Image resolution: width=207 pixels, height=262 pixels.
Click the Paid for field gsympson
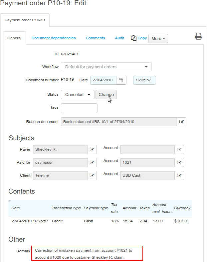[60, 162]
